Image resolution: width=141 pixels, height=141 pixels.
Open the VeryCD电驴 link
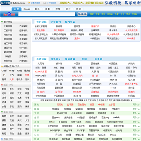41,76
